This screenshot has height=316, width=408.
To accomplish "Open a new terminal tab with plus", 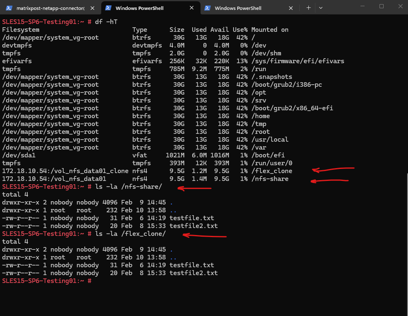I will [x=308, y=8].
